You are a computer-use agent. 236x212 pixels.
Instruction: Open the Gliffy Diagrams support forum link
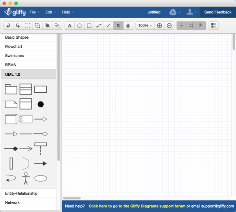[x=137, y=206]
